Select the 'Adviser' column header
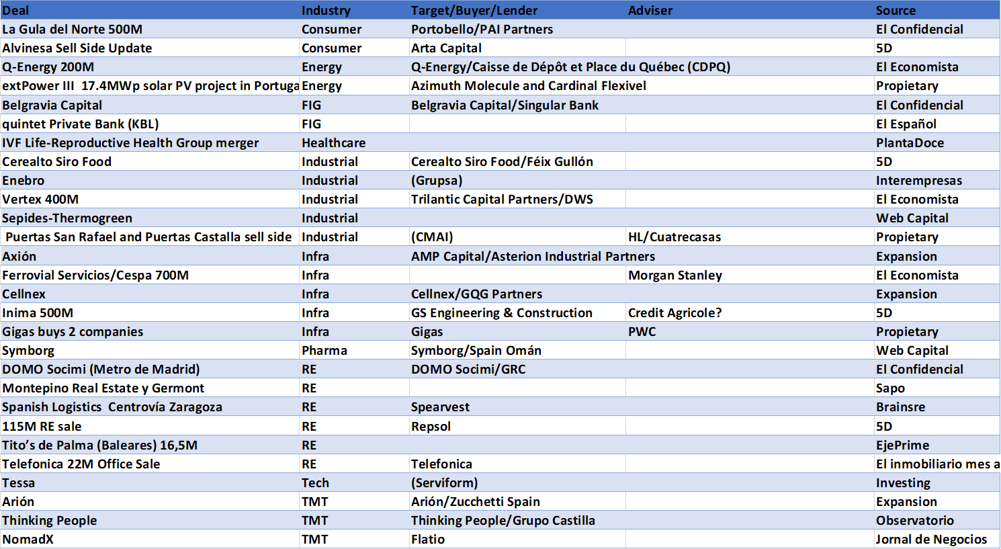The image size is (1001, 549). tap(750, 10)
